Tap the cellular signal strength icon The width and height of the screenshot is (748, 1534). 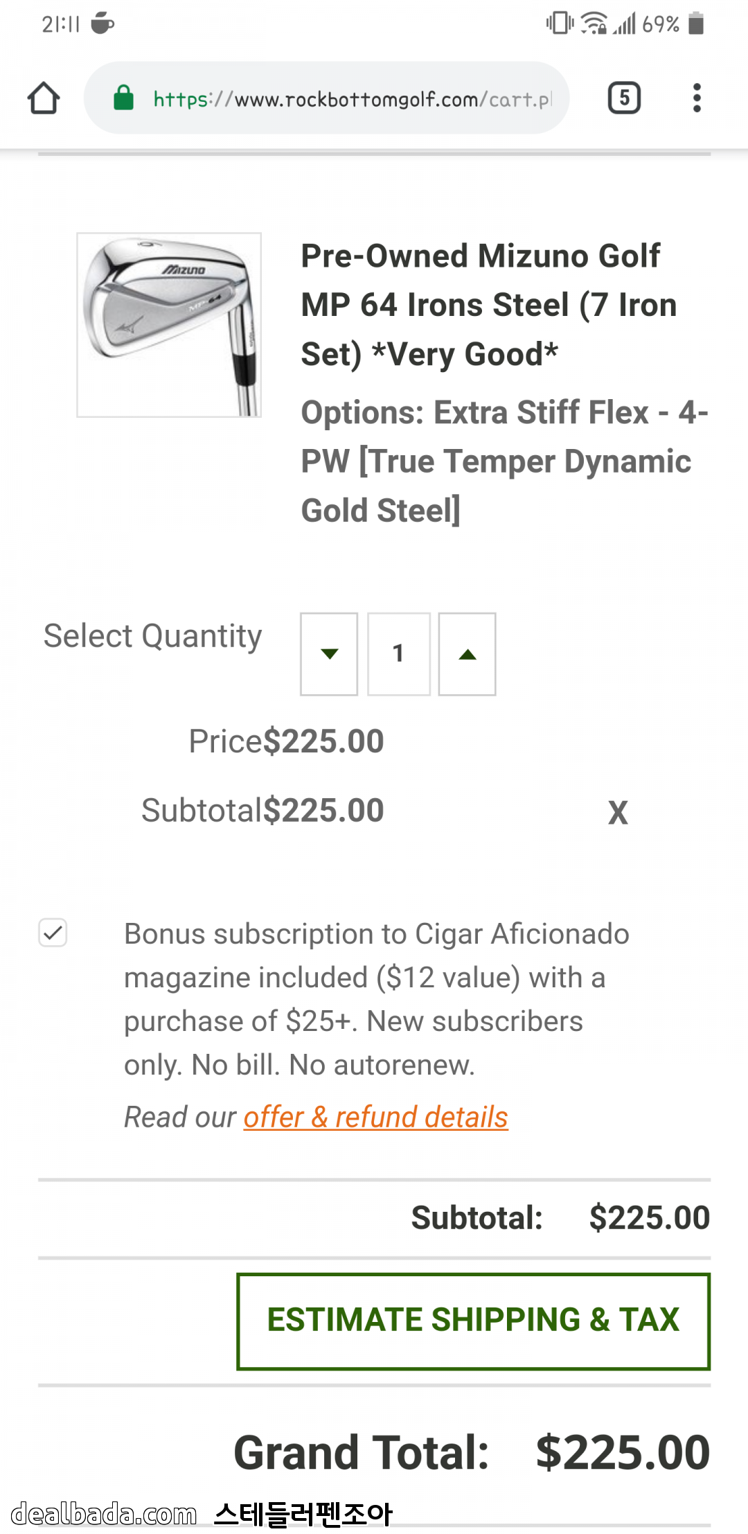pyautogui.click(x=625, y=24)
